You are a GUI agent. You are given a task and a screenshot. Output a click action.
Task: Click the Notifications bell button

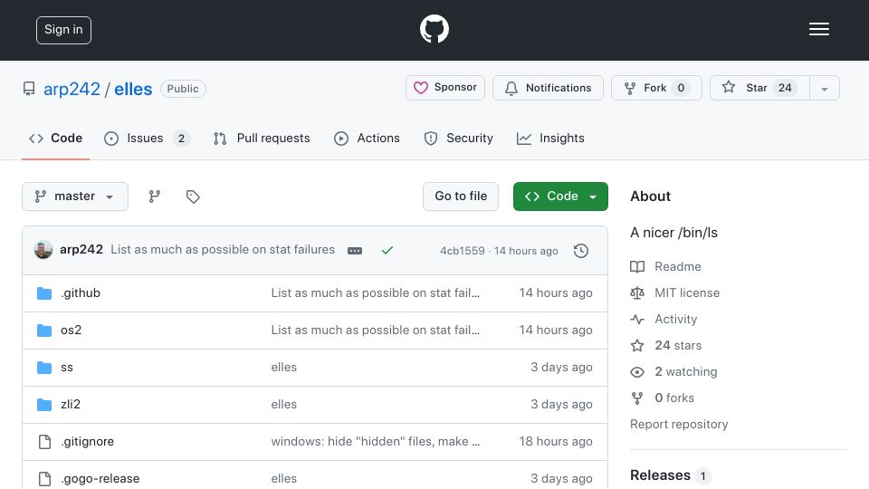coord(548,88)
